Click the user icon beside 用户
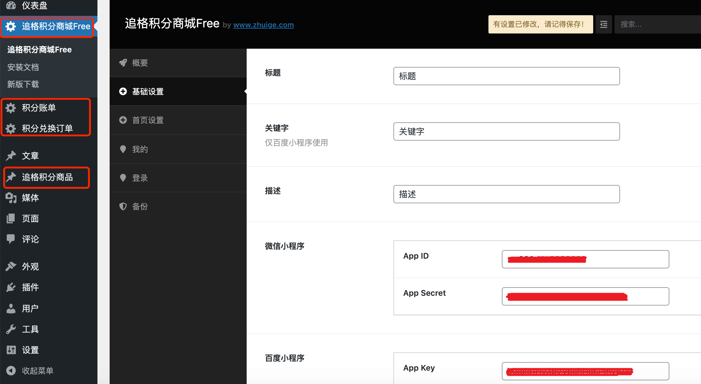 [11, 308]
